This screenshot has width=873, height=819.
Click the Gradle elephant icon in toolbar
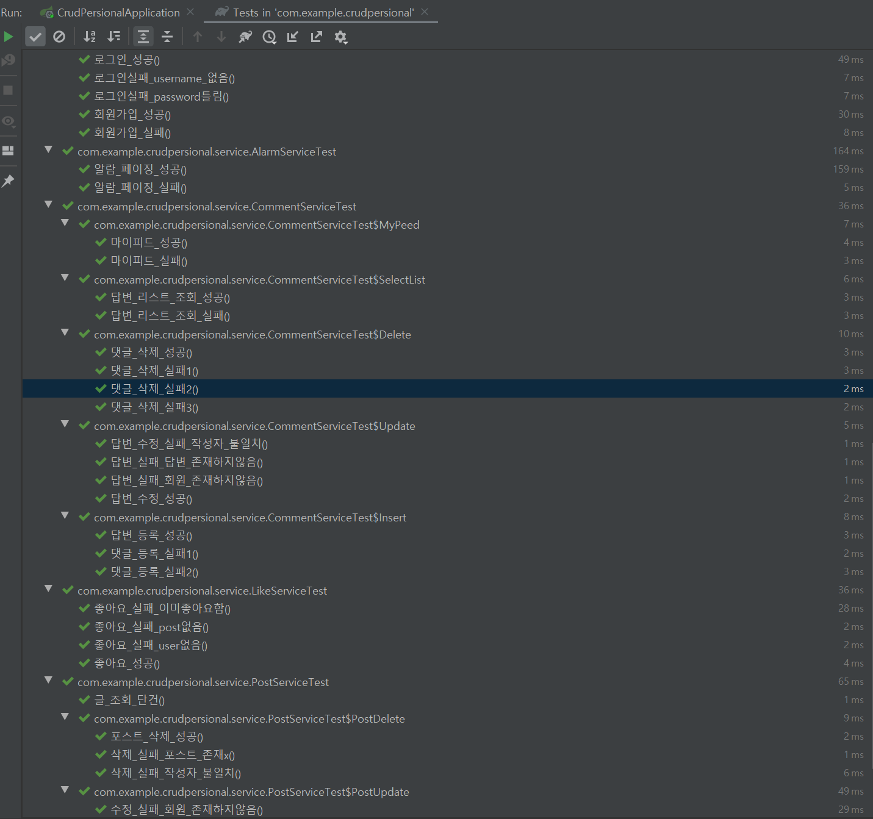tap(245, 37)
